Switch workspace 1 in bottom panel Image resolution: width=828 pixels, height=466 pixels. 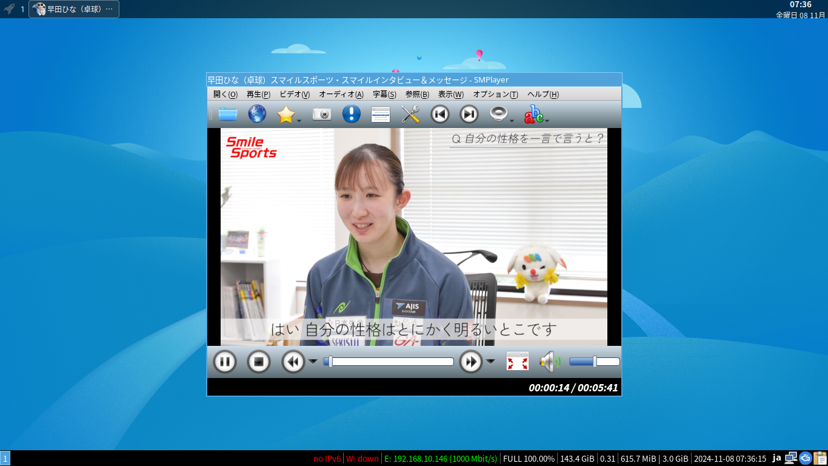coord(5,459)
